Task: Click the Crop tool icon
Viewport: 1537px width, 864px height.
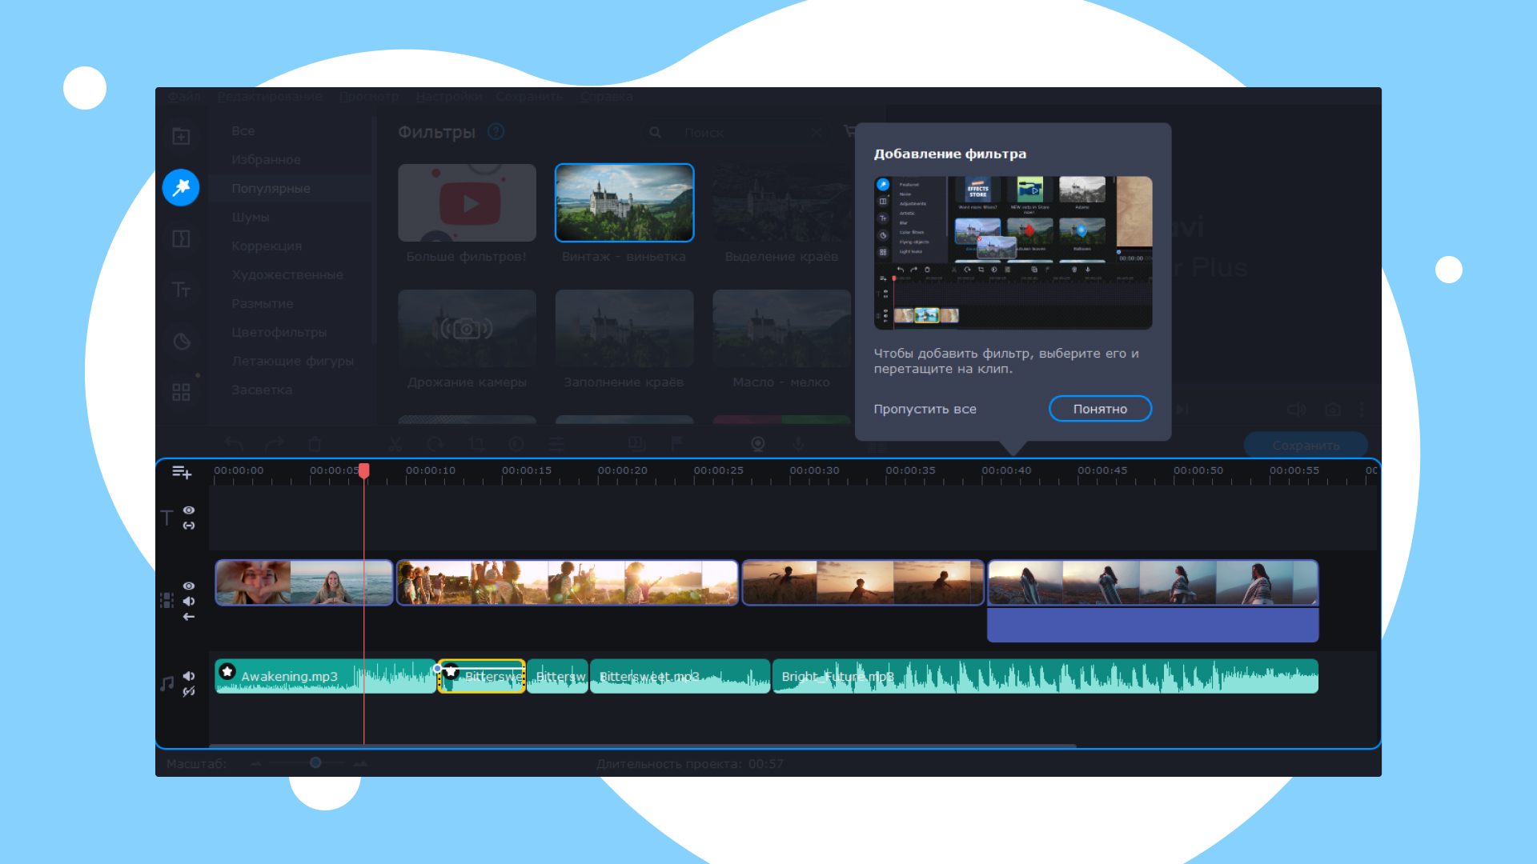Action: pos(476,444)
